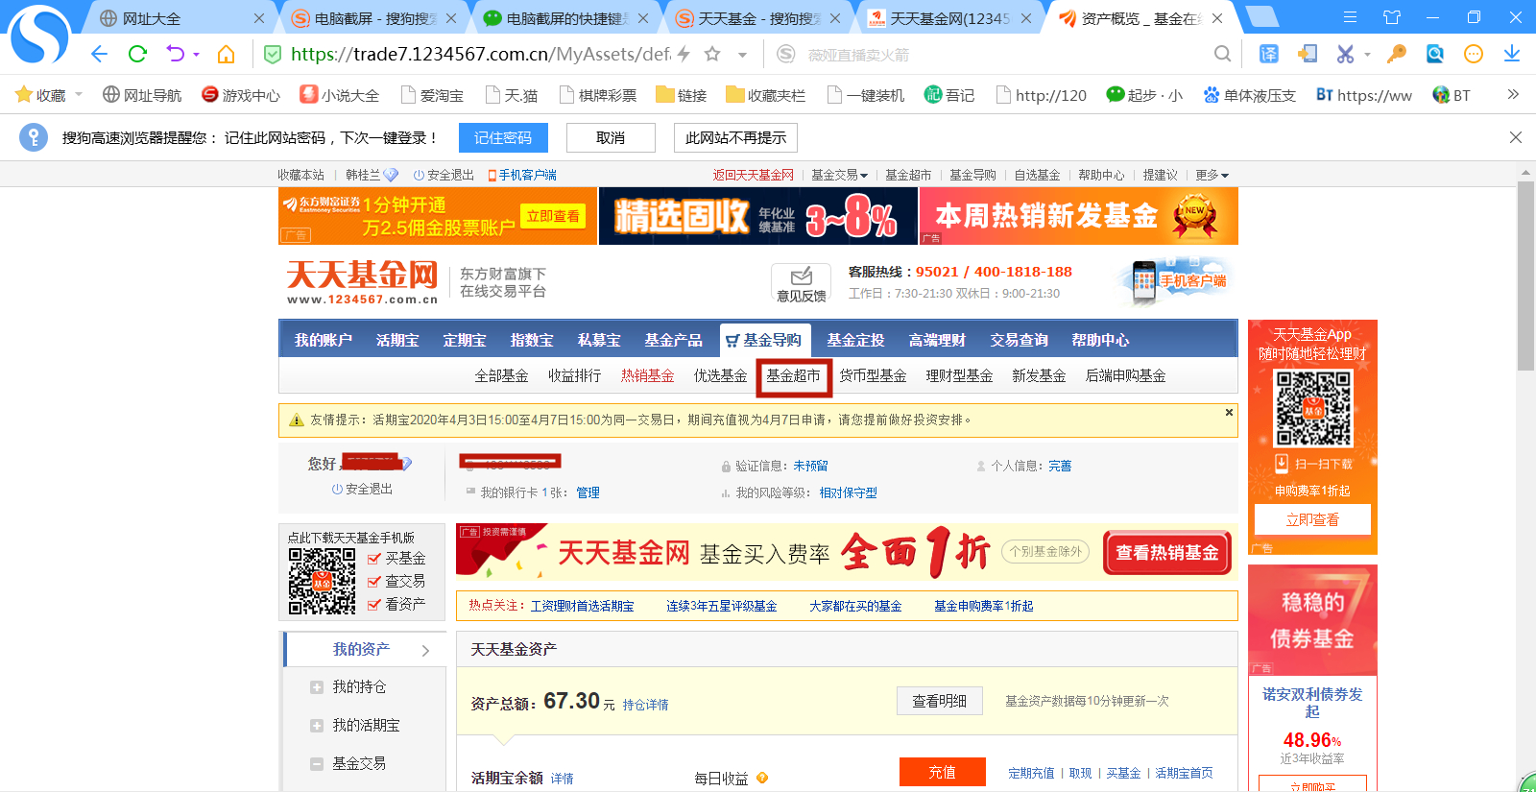Open 活期宝 navigation tab
The width and height of the screenshot is (1536, 792).
tap(397, 340)
